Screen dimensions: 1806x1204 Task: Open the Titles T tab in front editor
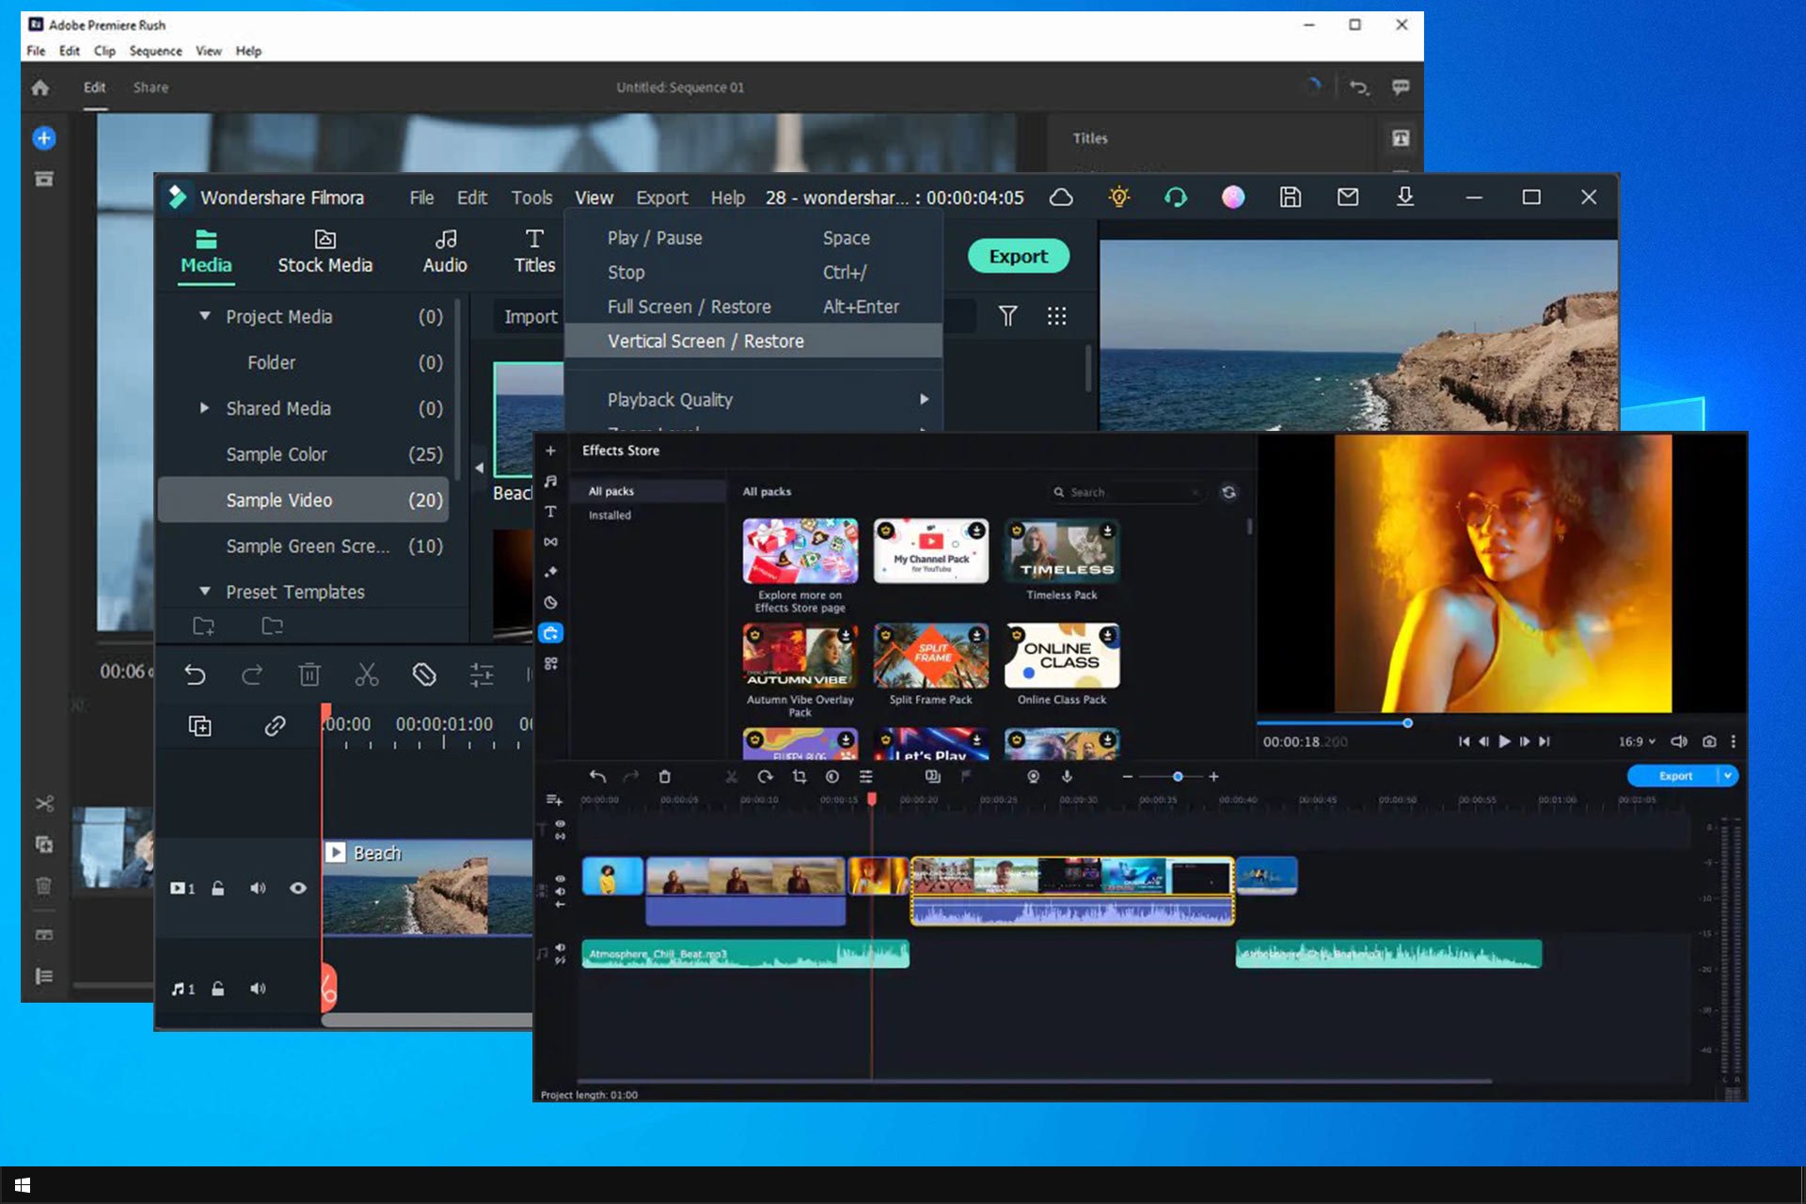[x=551, y=512]
